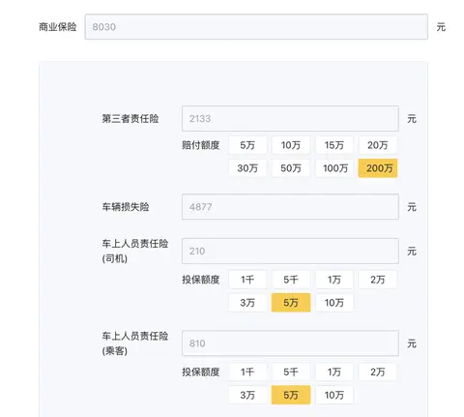Click the 第三者责任险 premium field

[290, 118]
